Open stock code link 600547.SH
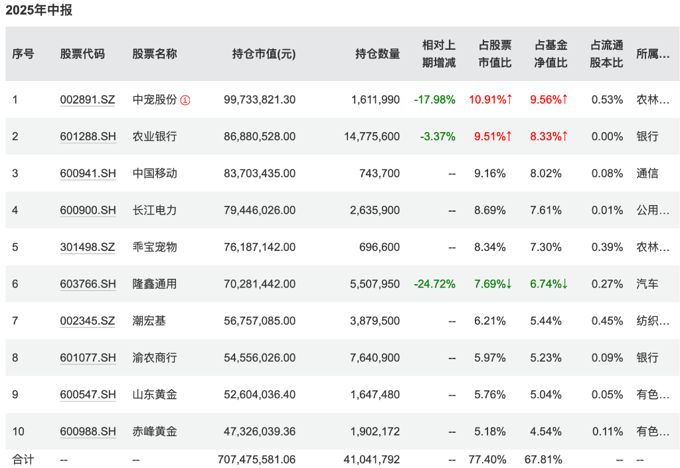Image resolution: width=680 pixels, height=468 pixels. [88, 394]
